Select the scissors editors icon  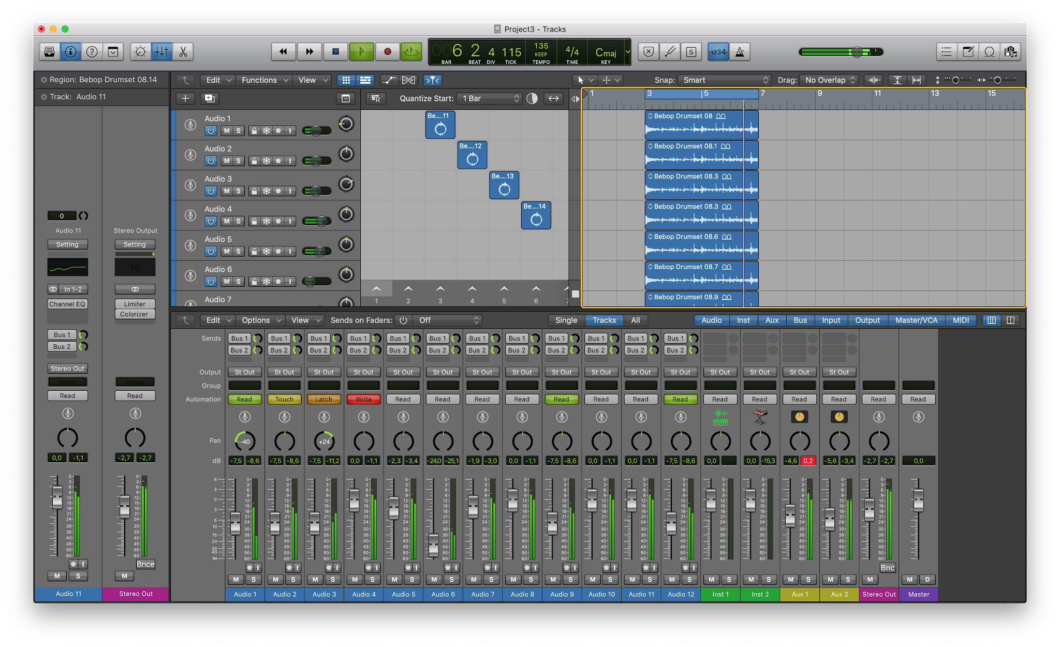183,51
